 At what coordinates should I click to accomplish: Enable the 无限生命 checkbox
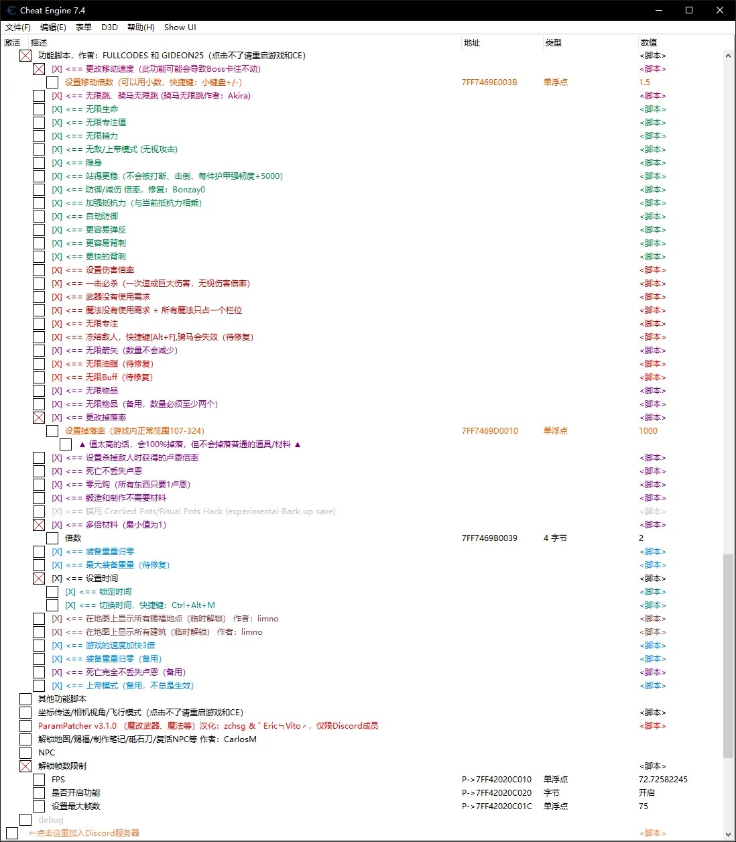point(39,109)
